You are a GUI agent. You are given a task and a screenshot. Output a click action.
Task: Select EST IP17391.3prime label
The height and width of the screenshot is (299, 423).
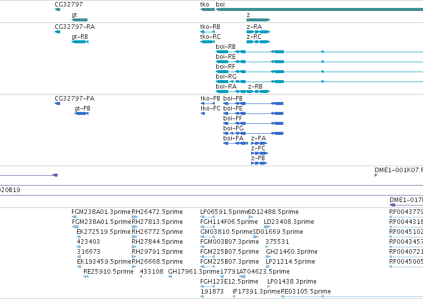click(256, 292)
